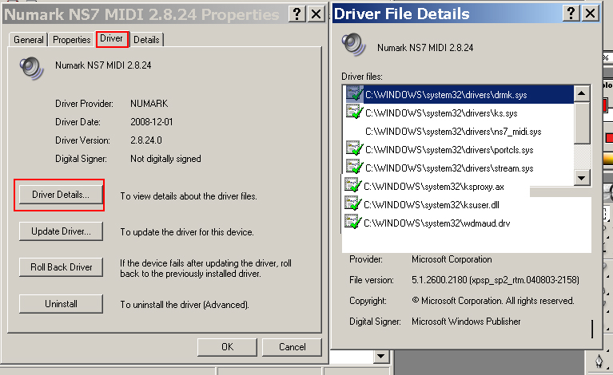This screenshot has width=613, height=375.
Task: Click the signed icon beside ksuser.dll
Action: coord(352,204)
